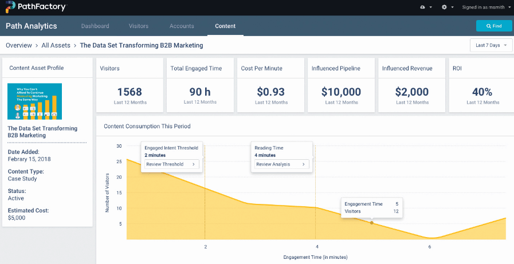Open the settings gear menu
Screen dimensions: 514x264
click(x=444, y=7)
